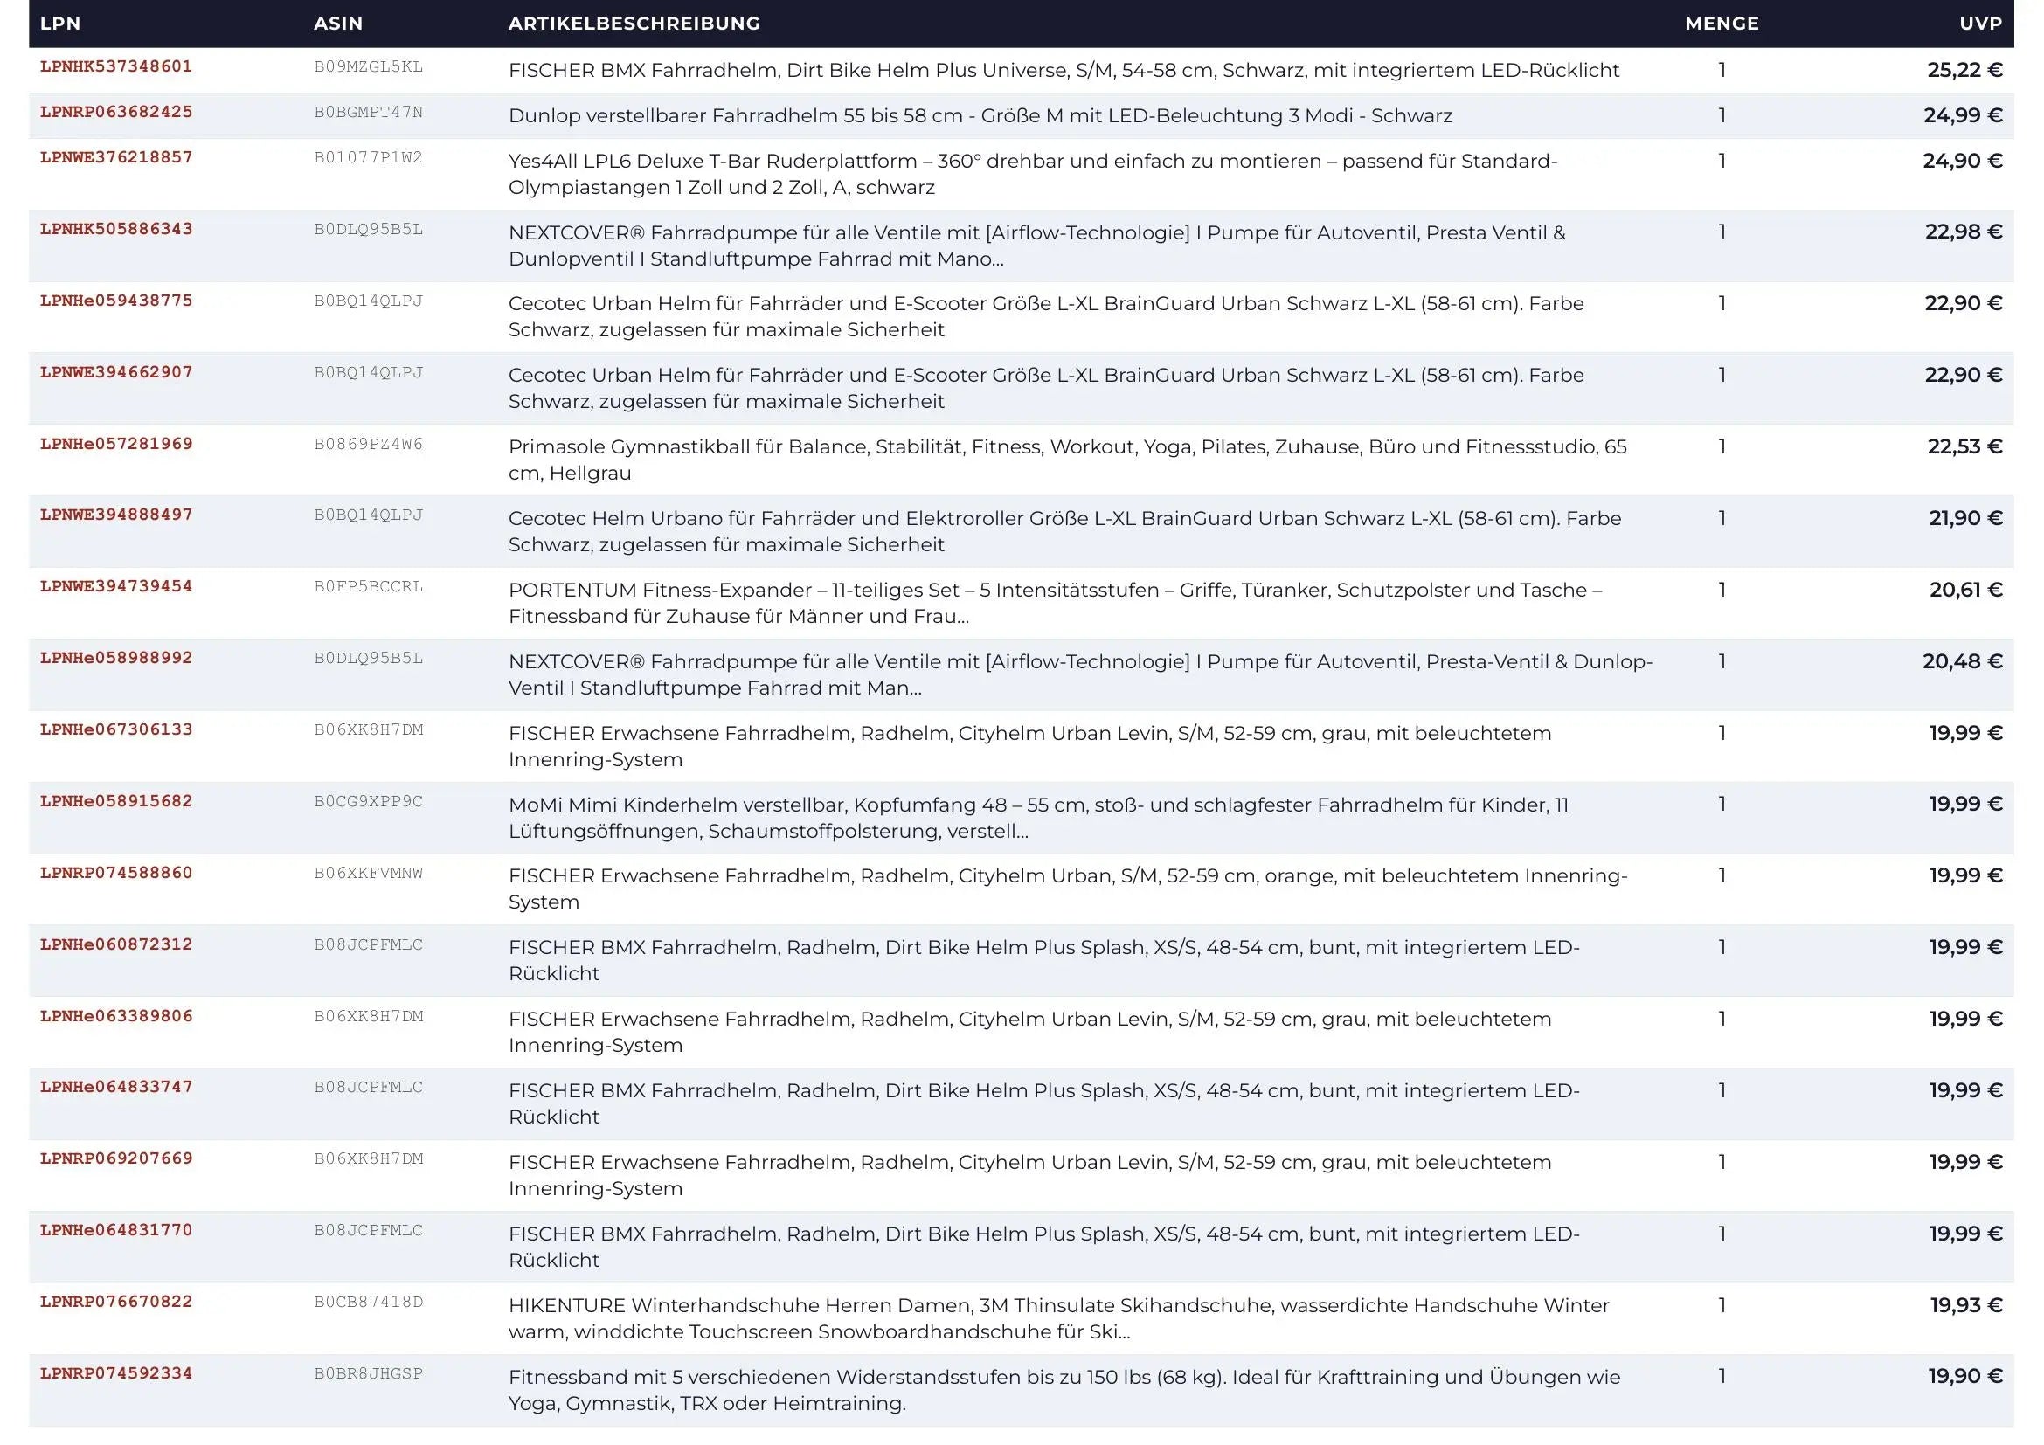Click ASIN B09MZGL5KL
This screenshot has height=1445, width=2044.
[x=368, y=66]
